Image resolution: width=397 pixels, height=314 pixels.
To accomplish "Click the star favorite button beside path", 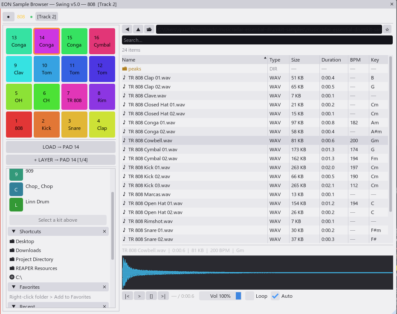I will pyautogui.click(x=387, y=29).
